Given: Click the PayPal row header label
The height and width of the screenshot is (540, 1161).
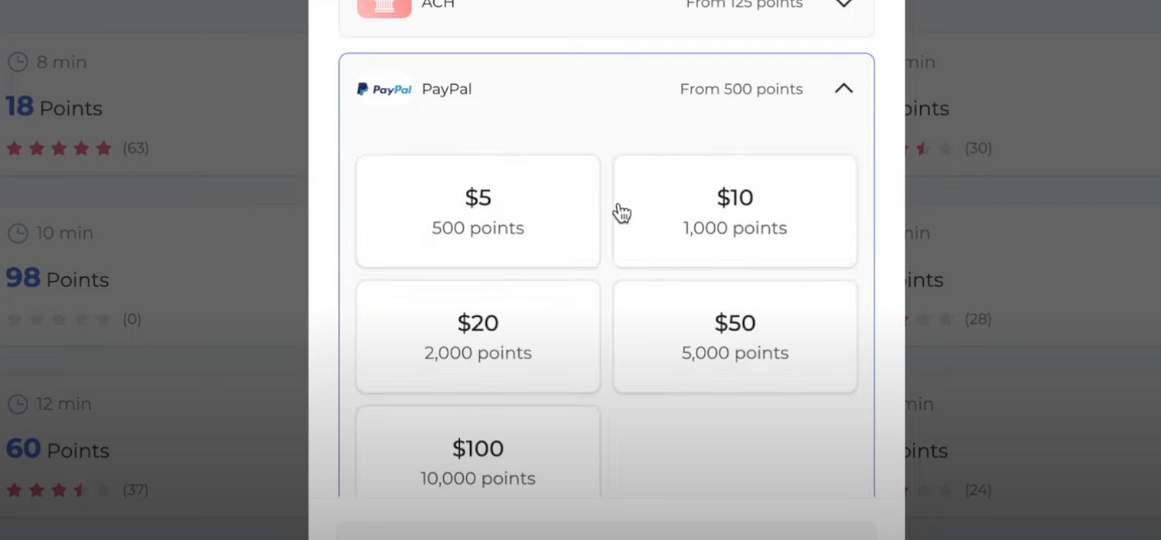Looking at the screenshot, I should pos(446,89).
